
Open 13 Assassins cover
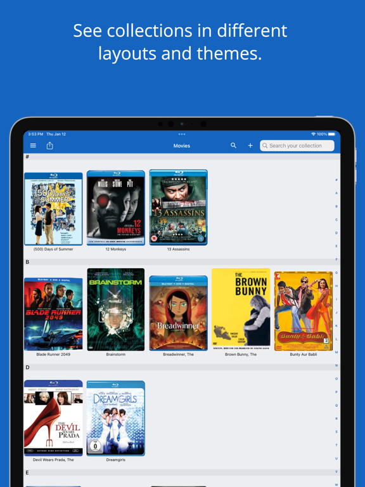[x=179, y=207]
